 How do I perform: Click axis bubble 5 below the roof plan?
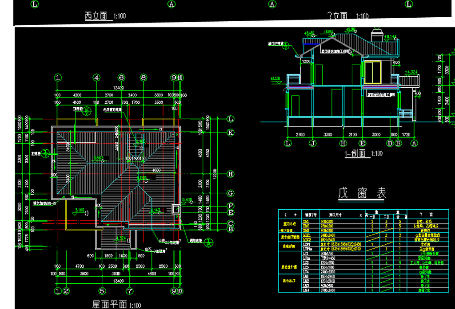click(x=102, y=291)
